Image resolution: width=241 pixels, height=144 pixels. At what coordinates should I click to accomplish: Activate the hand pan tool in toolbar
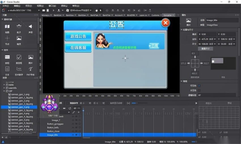(x=97, y=10)
